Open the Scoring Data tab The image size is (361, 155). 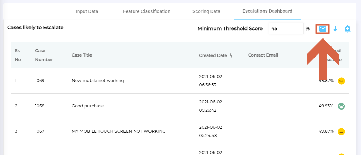click(206, 11)
